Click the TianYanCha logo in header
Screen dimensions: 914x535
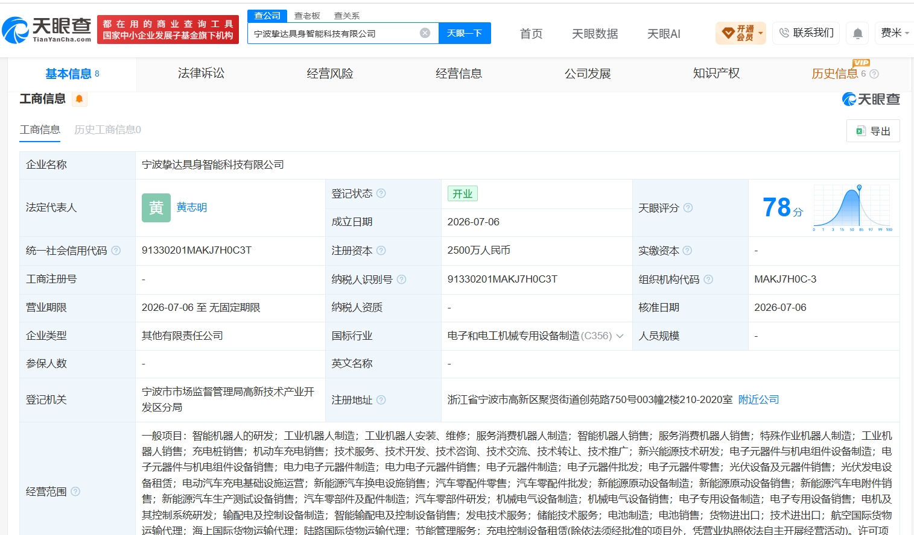pyautogui.click(x=46, y=30)
